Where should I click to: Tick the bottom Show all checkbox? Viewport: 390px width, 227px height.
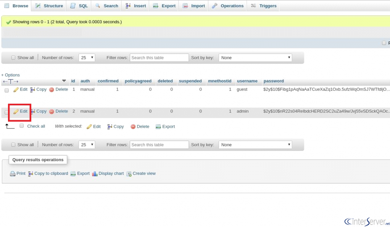(13, 144)
